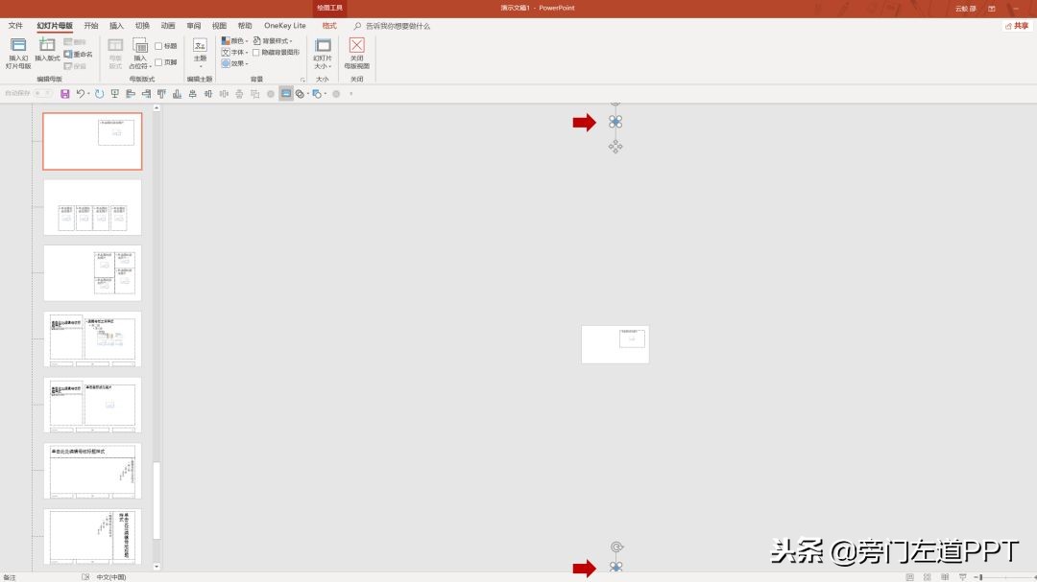Click the highlighted Align to Slide icon
1037x582 pixels.
pos(286,94)
